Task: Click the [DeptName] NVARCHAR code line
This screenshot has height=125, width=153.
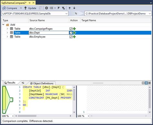Action: [x=51, y=94]
